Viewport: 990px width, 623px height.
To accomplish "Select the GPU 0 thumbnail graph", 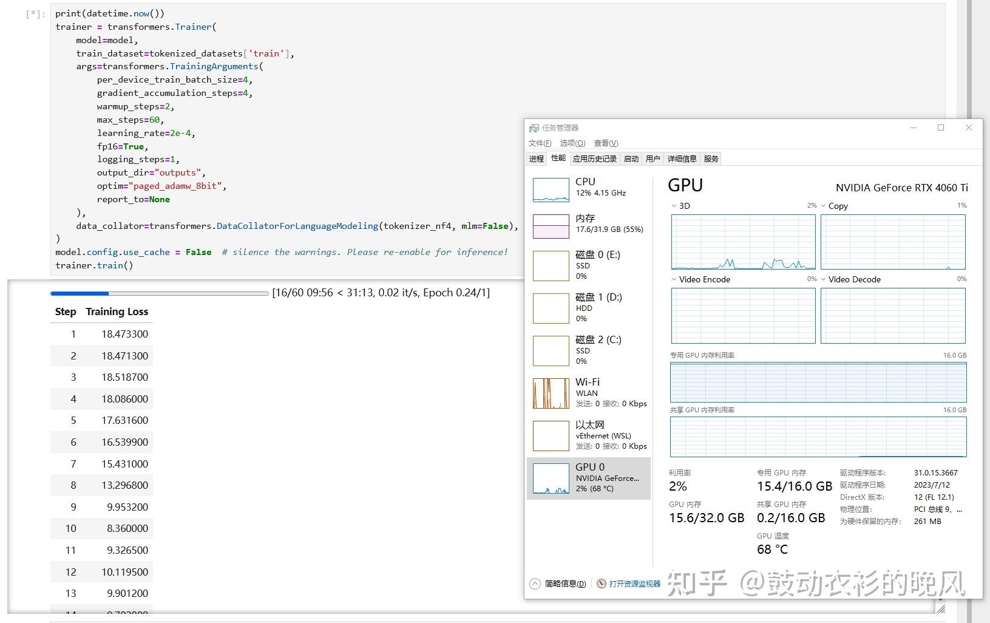I will tap(550, 478).
